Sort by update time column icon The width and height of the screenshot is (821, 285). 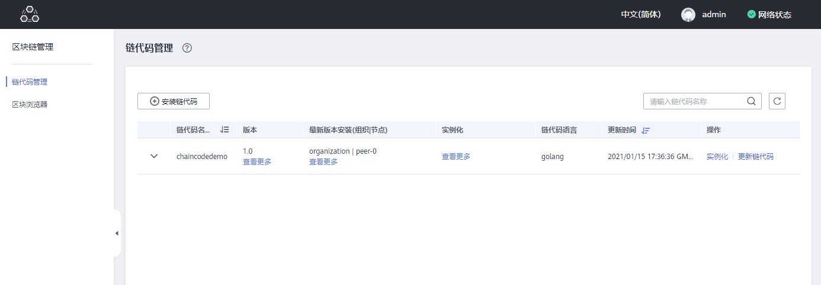point(646,130)
